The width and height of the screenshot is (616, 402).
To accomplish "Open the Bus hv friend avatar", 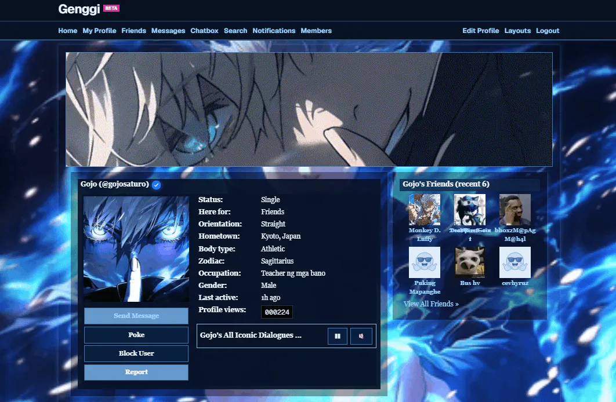I will (x=470, y=262).
